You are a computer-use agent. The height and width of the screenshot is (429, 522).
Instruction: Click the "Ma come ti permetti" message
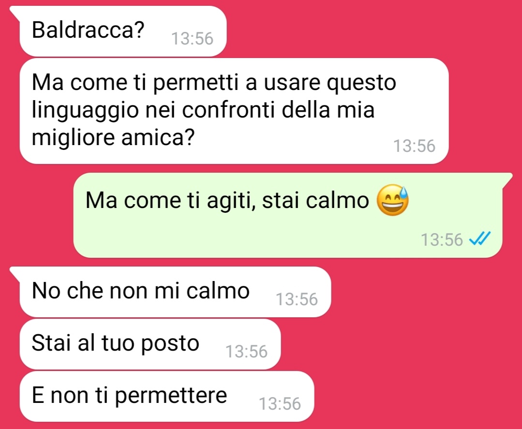(234, 111)
